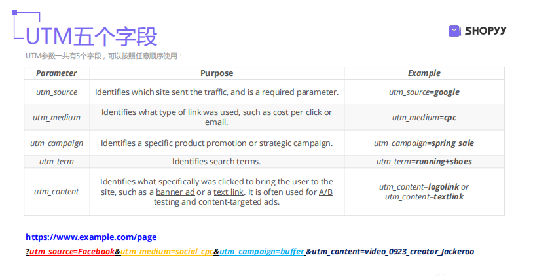Open the "banner ad" link

click(176, 192)
